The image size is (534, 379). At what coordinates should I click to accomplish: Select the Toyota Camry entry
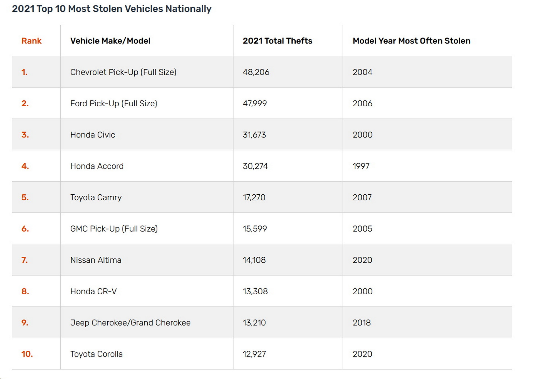96,197
